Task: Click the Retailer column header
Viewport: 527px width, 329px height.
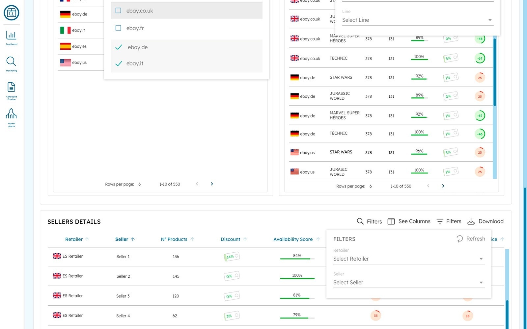Action: [x=74, y=239]
